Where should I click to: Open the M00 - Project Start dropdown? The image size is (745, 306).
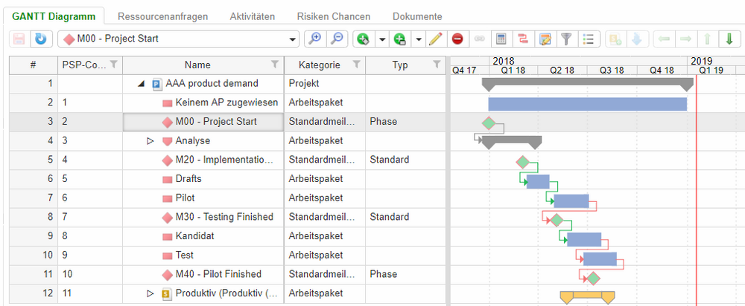[293, 39]
